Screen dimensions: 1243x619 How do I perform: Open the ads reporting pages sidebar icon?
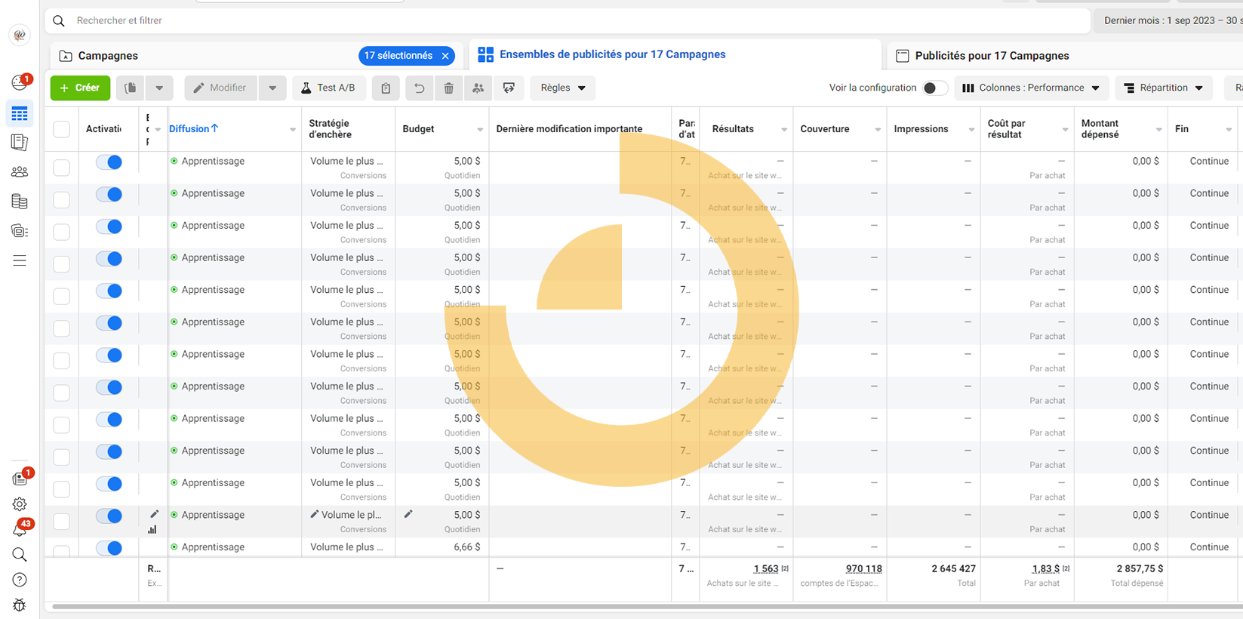(x=20, y=142)
